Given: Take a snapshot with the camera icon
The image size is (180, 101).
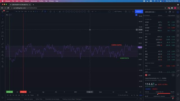Looking at the screenshot, I should click(133, 12).
